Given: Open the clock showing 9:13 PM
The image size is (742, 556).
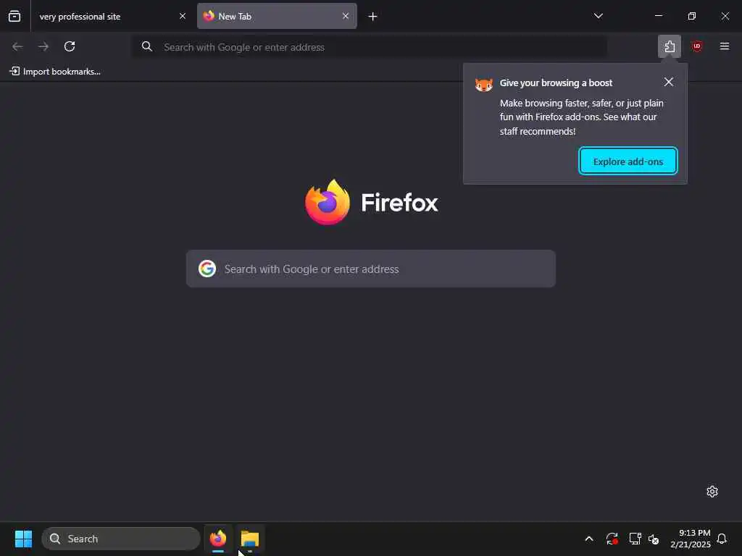Looking at the screenshot, I should pyautogui.click(x=691, y=539).
